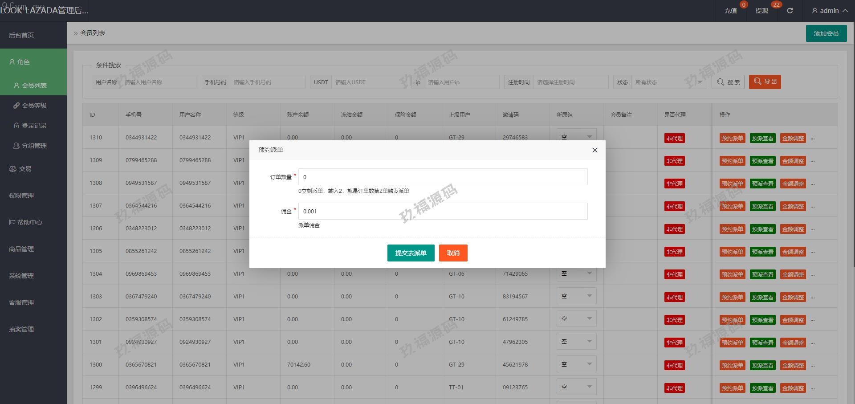
Task: Open 分组管理 in the sidebar
Action: click(34, 146)
